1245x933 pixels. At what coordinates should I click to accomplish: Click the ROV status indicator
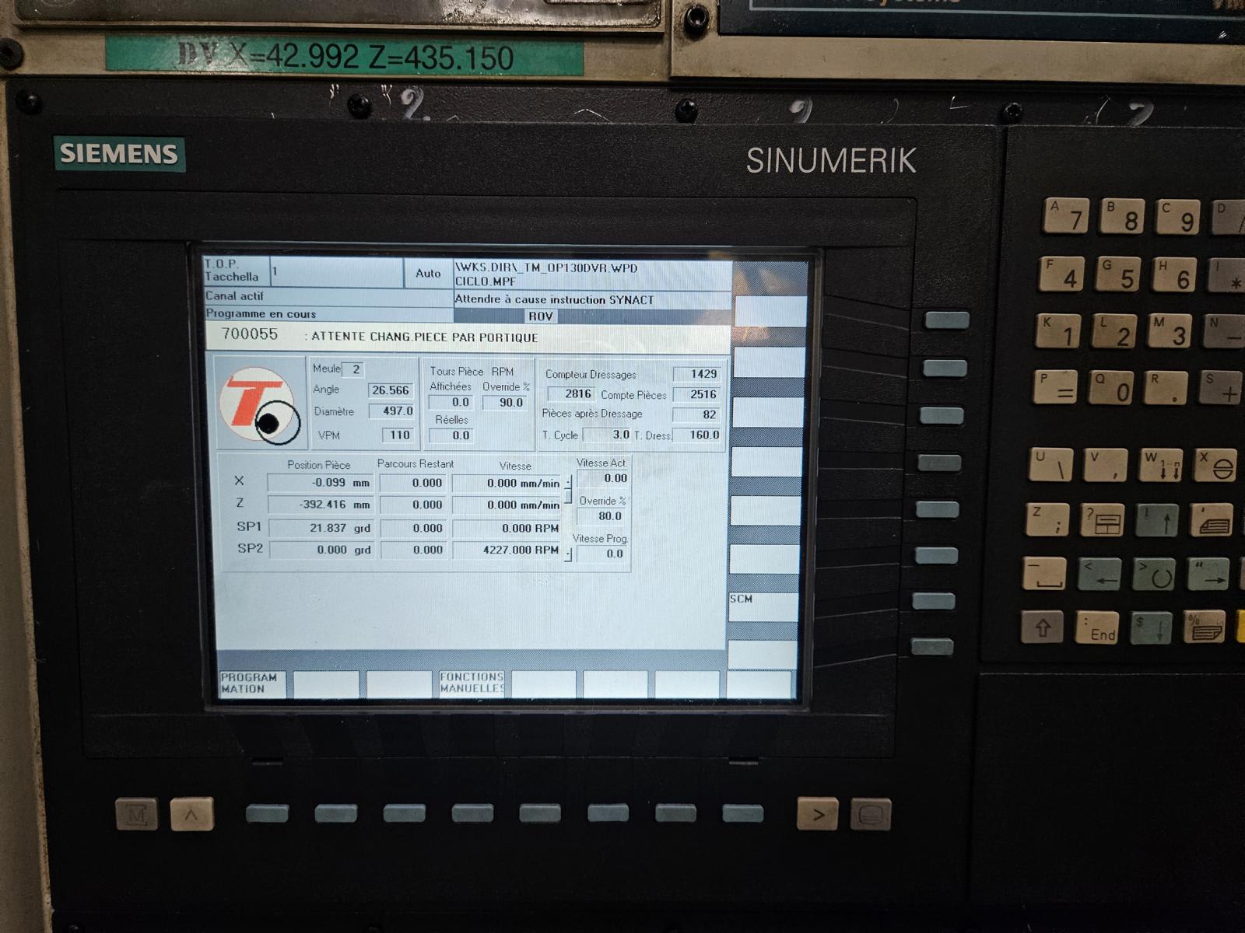coord(540,316)
